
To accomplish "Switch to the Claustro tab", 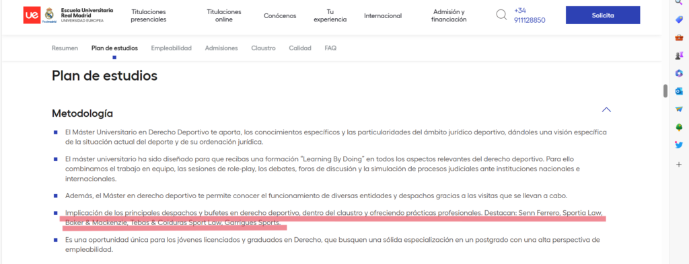I will [x=263, y=48].
